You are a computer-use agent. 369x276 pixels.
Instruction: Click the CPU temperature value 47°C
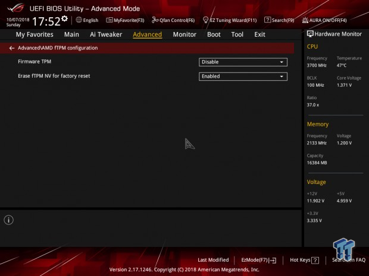point(342,65)
